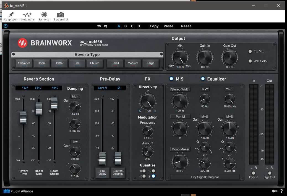
Task: Select Quantize 8
Action: click(144, 171)
